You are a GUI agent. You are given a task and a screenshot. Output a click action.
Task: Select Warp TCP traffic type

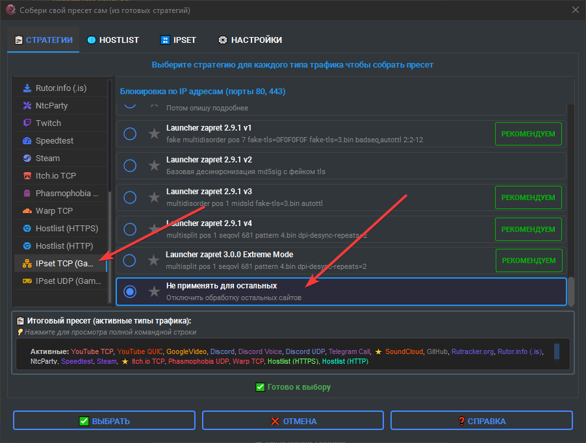[61, 211]
